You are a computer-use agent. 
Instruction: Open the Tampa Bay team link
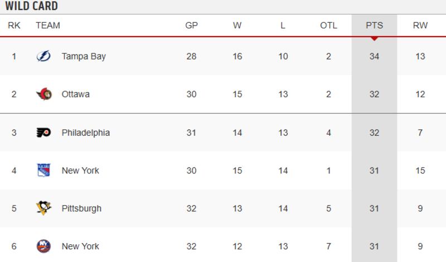[84, 56]
